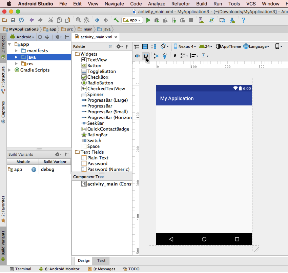Navigate back with the left arrow icon
This screenshot has width=288, height=273.
pyautogui.click(x=97, y=20)
